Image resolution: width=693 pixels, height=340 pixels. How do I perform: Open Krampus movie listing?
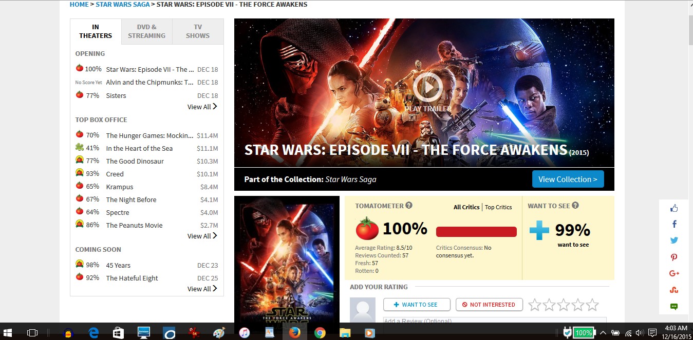point(120,187)
